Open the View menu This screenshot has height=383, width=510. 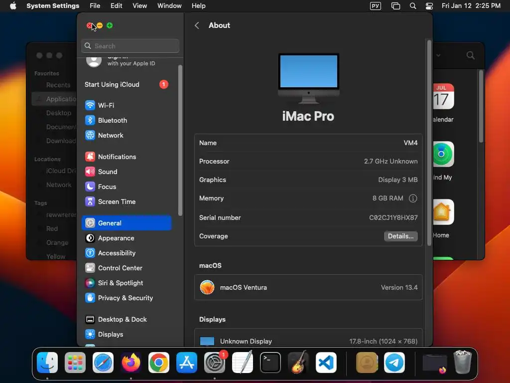(139, 6)
